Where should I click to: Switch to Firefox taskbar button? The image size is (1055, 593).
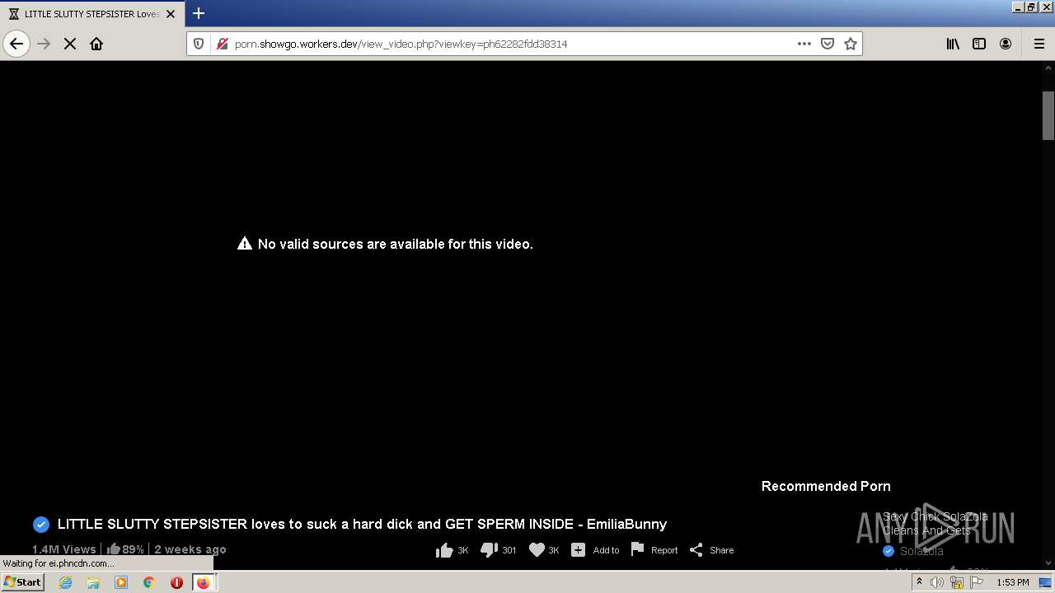[x=204, y=582]
